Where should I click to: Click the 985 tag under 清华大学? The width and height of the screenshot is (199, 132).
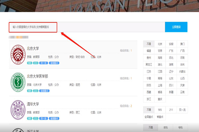coord(30,118)
